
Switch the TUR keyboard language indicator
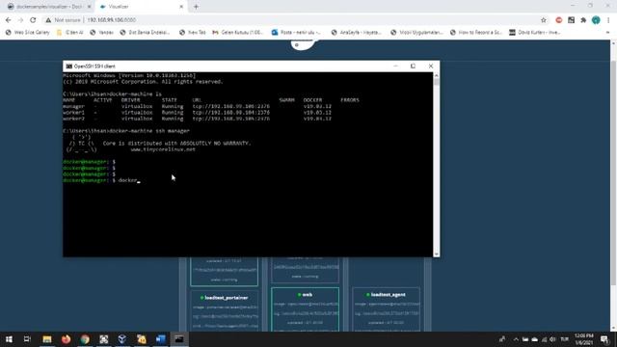(x=565, y=339)
